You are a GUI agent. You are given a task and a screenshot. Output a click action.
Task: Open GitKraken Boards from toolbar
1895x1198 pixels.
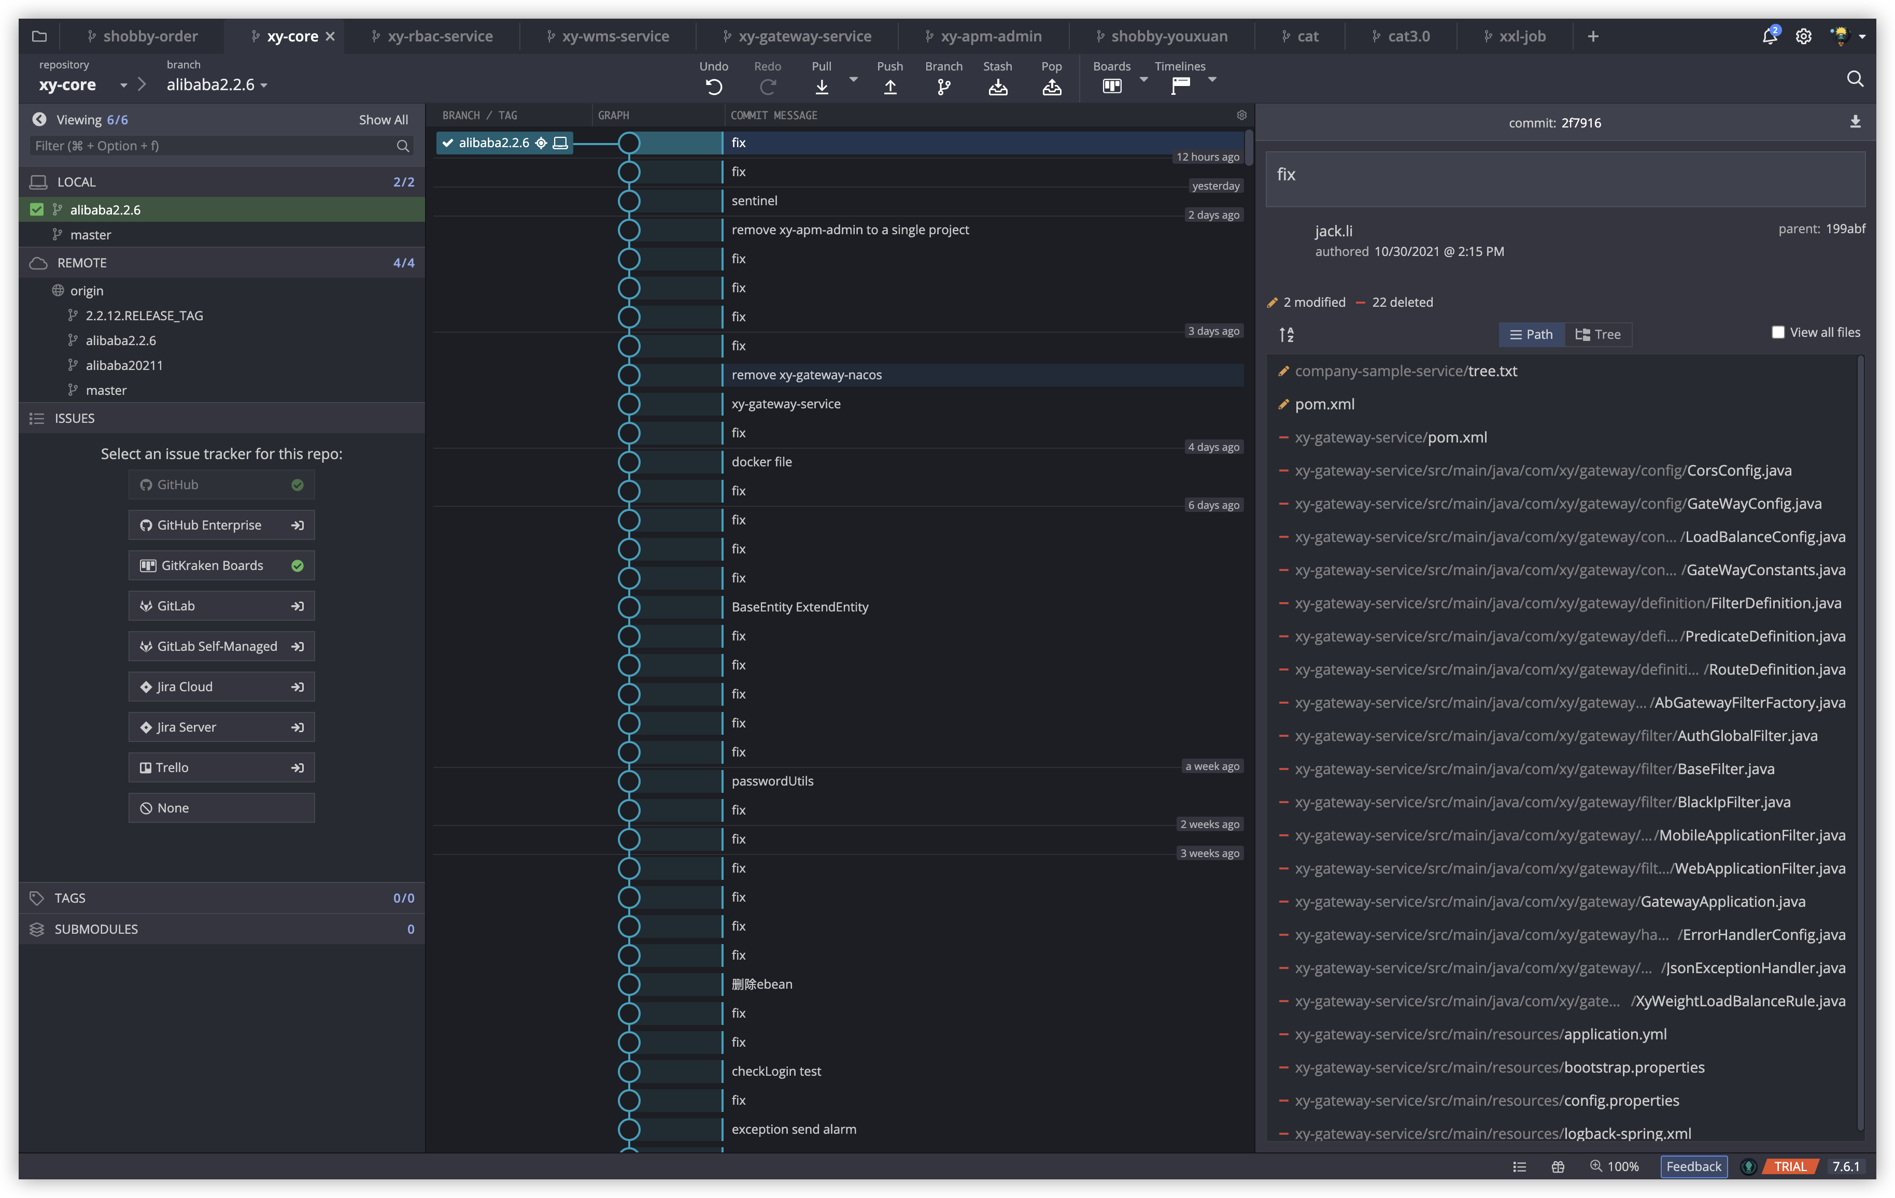(x=1111, y=87)
